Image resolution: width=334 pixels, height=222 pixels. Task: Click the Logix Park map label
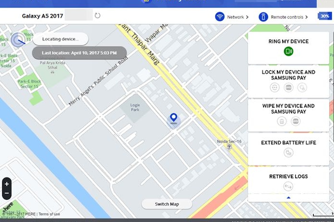[x=135, y=107]
